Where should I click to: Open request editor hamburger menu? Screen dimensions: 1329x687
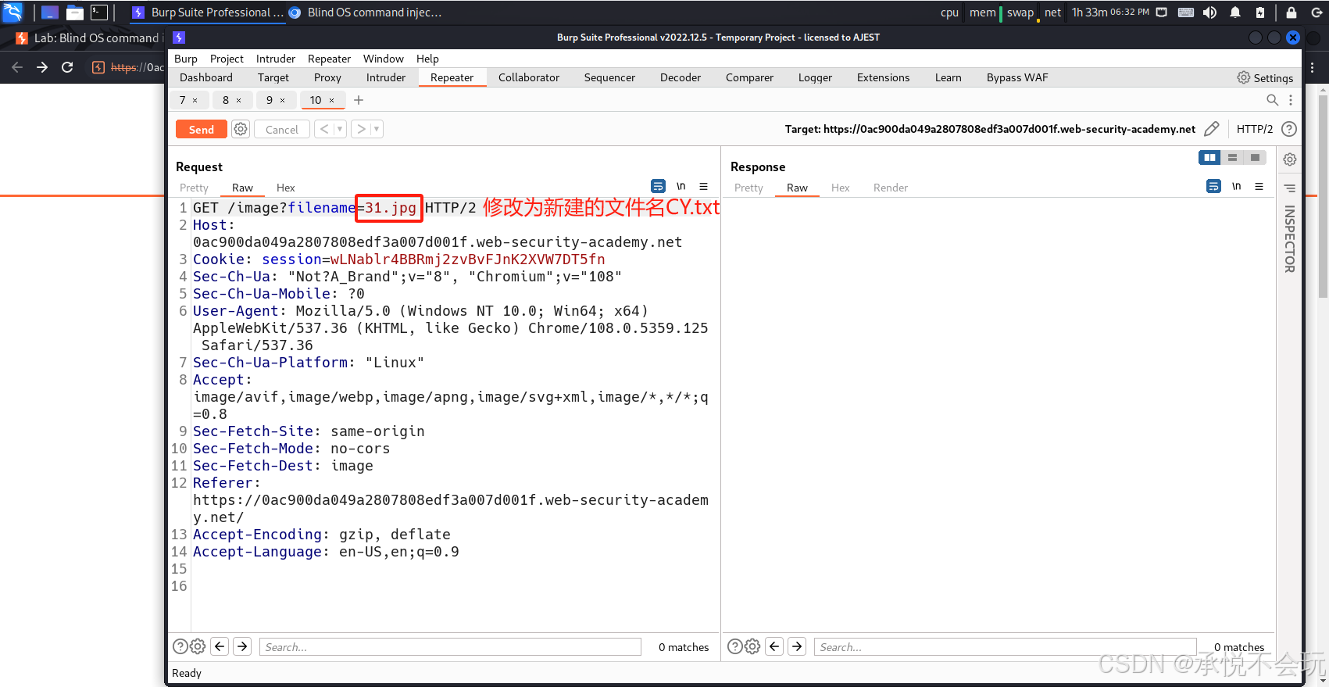[x=703, y=186]
